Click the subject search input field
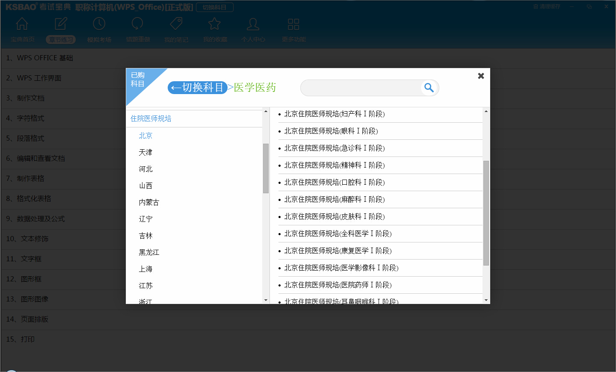This screenshot has height=372, width=616. 361,88
